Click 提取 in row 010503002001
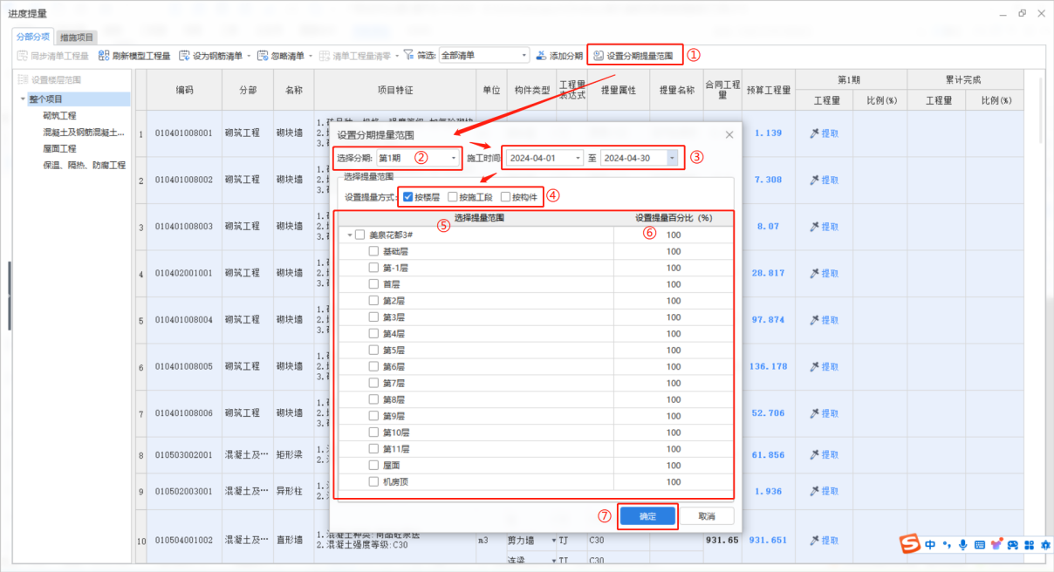 pos(824,455)
